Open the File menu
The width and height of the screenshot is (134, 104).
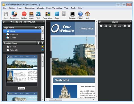pyautogui.click(x=5, y=8)
